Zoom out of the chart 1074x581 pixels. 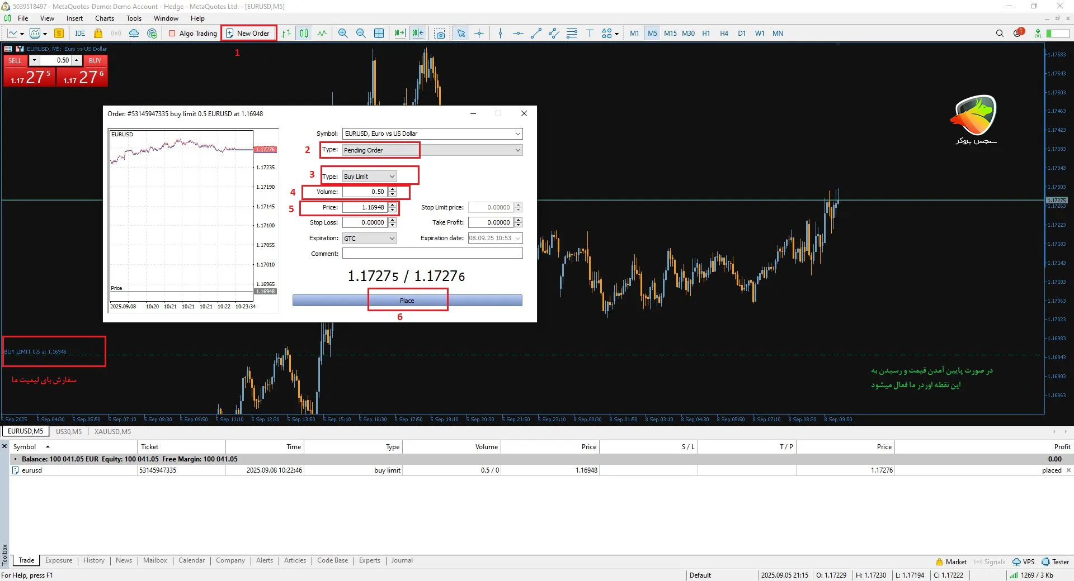tap(361, 34)
